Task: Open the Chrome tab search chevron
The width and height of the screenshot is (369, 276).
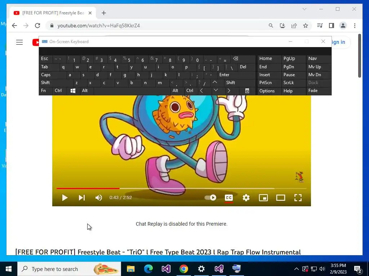Action: coord(304,9)
